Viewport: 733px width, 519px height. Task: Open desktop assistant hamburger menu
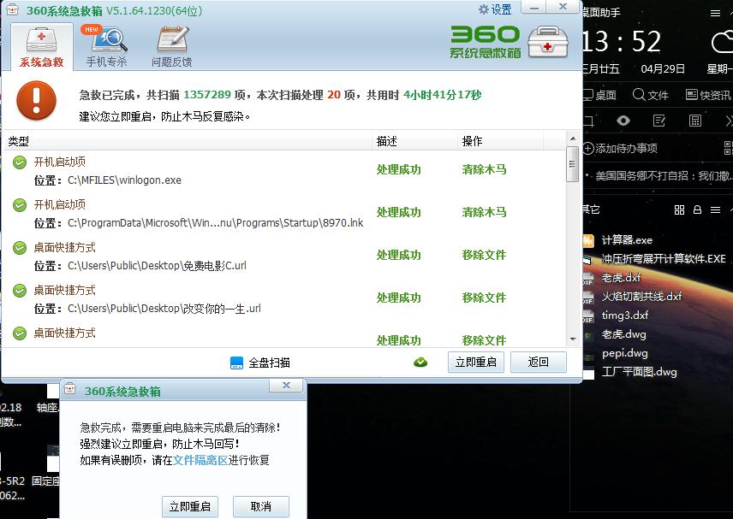[x=715, y=13]
